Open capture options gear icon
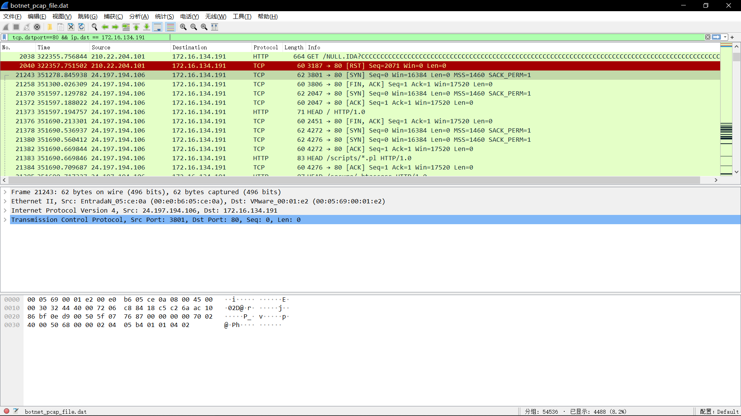Screen dimensions: 741x416 (x=37, y=27)
